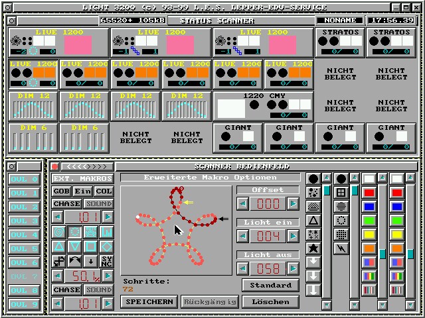Screen dimensions: 425x318
Task: Click the NONAME show name field
Action: click(340, 21)
